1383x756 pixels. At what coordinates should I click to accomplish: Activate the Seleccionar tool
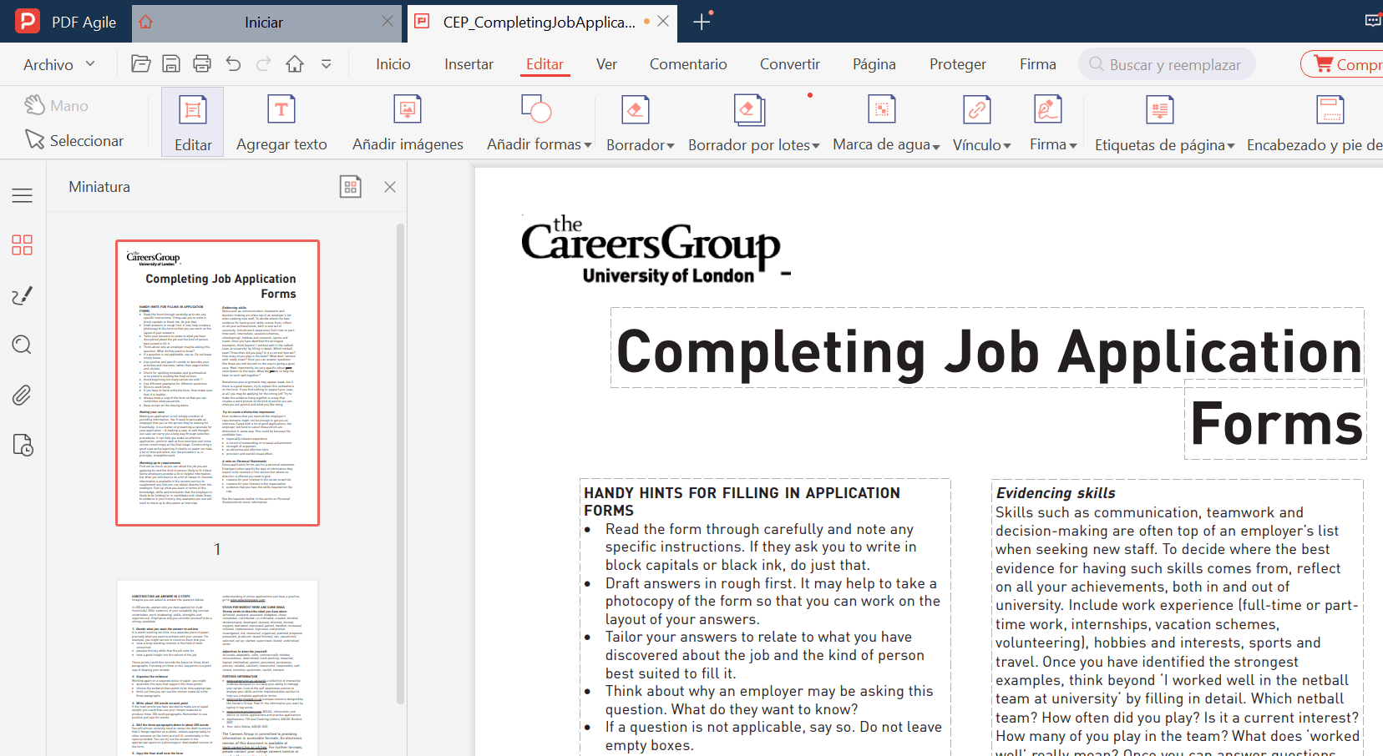[74, 140]
